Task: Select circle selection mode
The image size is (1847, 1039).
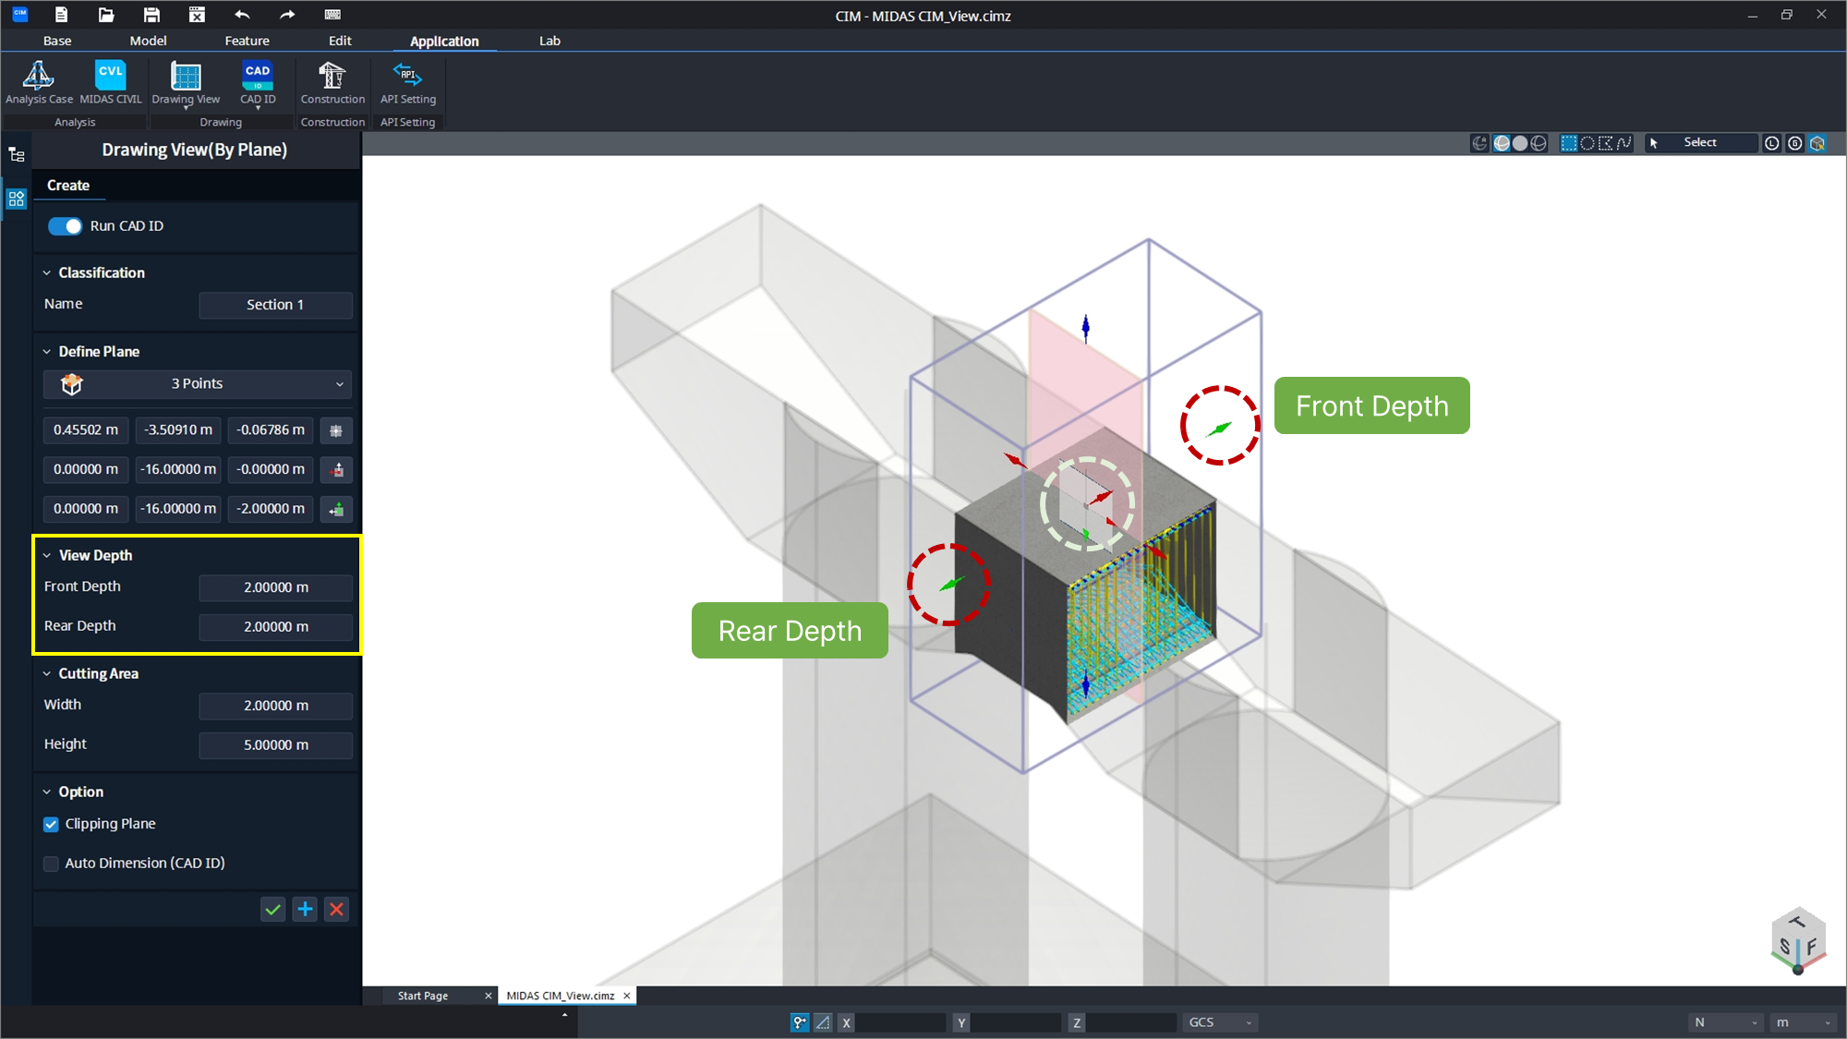Action: [x=1587, y=143]
